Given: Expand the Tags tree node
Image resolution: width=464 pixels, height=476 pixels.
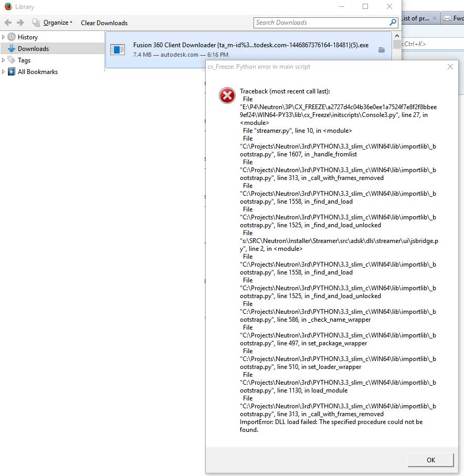Looking at the screenshot, I should [3, 60].
